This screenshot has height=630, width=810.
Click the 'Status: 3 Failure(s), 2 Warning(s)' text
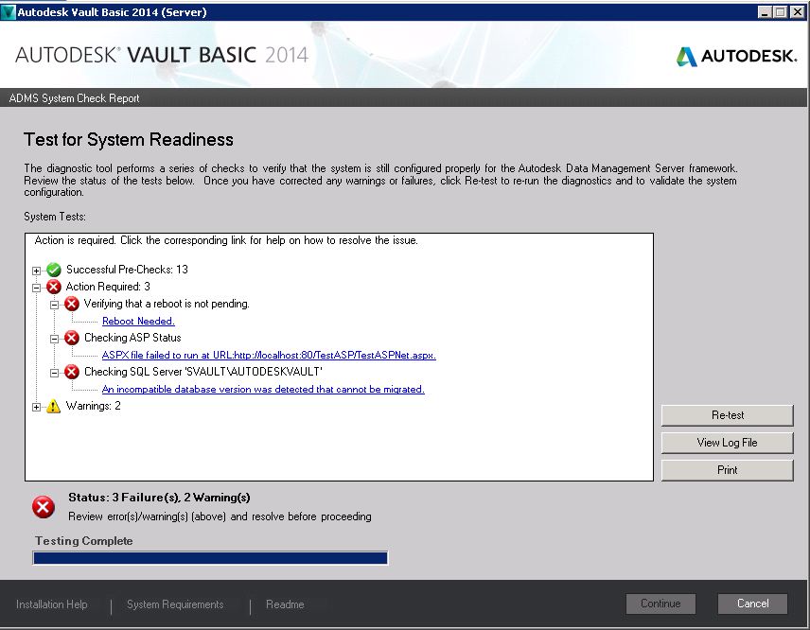[x=159, y=498]
